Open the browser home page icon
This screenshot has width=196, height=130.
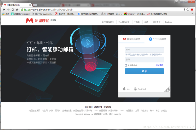click(x=17, y=10)
